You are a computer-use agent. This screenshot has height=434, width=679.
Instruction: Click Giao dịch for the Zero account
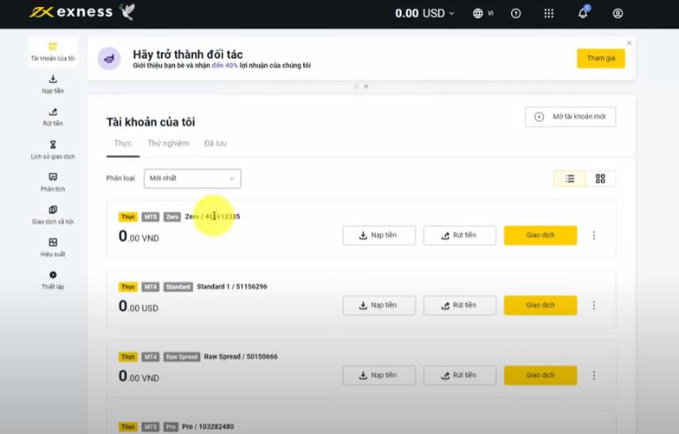point(540,235)
